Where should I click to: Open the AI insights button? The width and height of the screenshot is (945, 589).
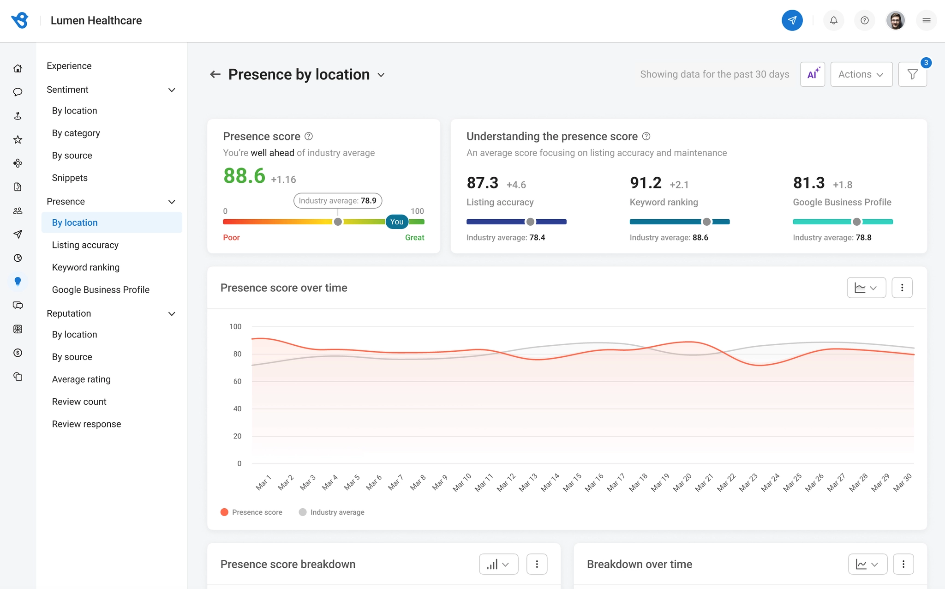[x=813, y=74]
